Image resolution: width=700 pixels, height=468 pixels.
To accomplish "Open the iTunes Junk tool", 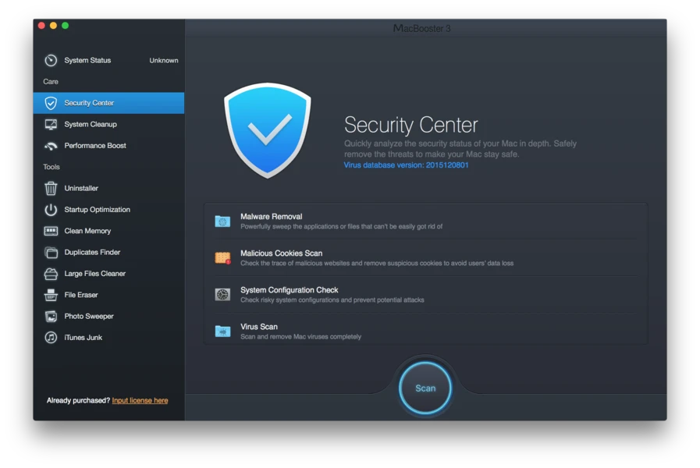I will (108, 338).
